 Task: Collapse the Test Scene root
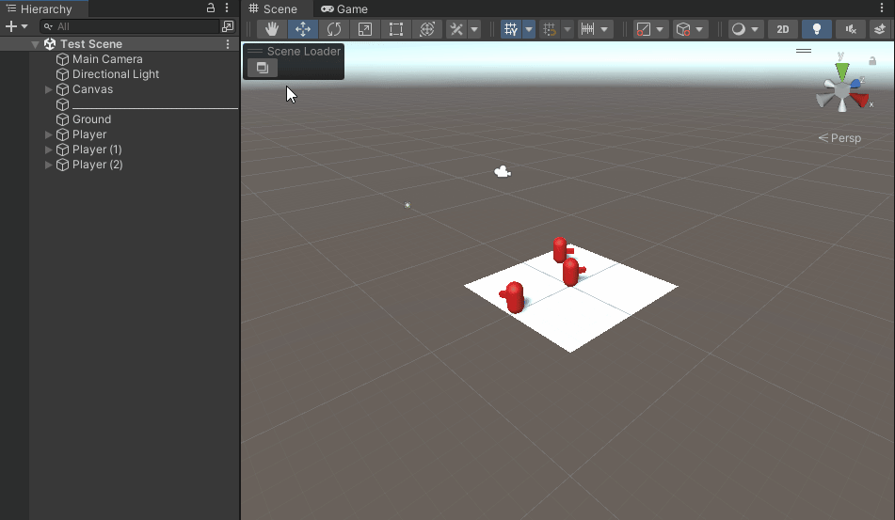pyautogui.click(x=35, y=44)
